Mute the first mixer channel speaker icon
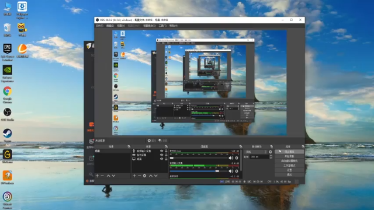 point(231,158)
